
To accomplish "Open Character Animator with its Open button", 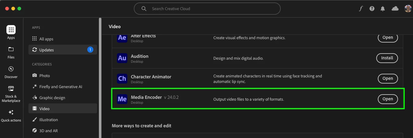I will click(388, 78).
